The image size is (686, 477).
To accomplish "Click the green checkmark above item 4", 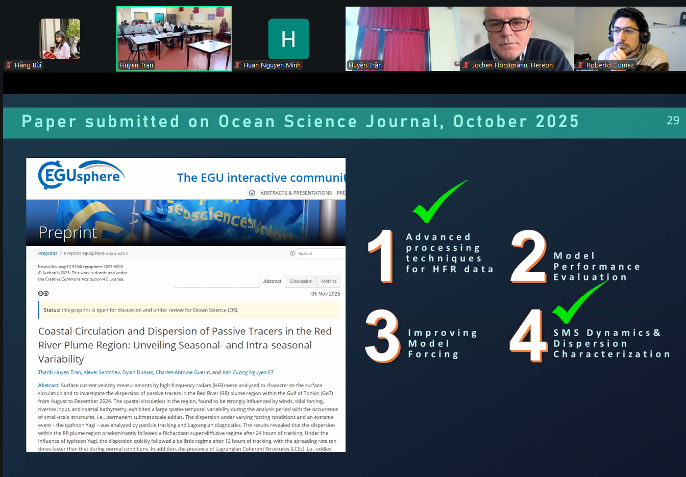I will [x=577, y=304].
